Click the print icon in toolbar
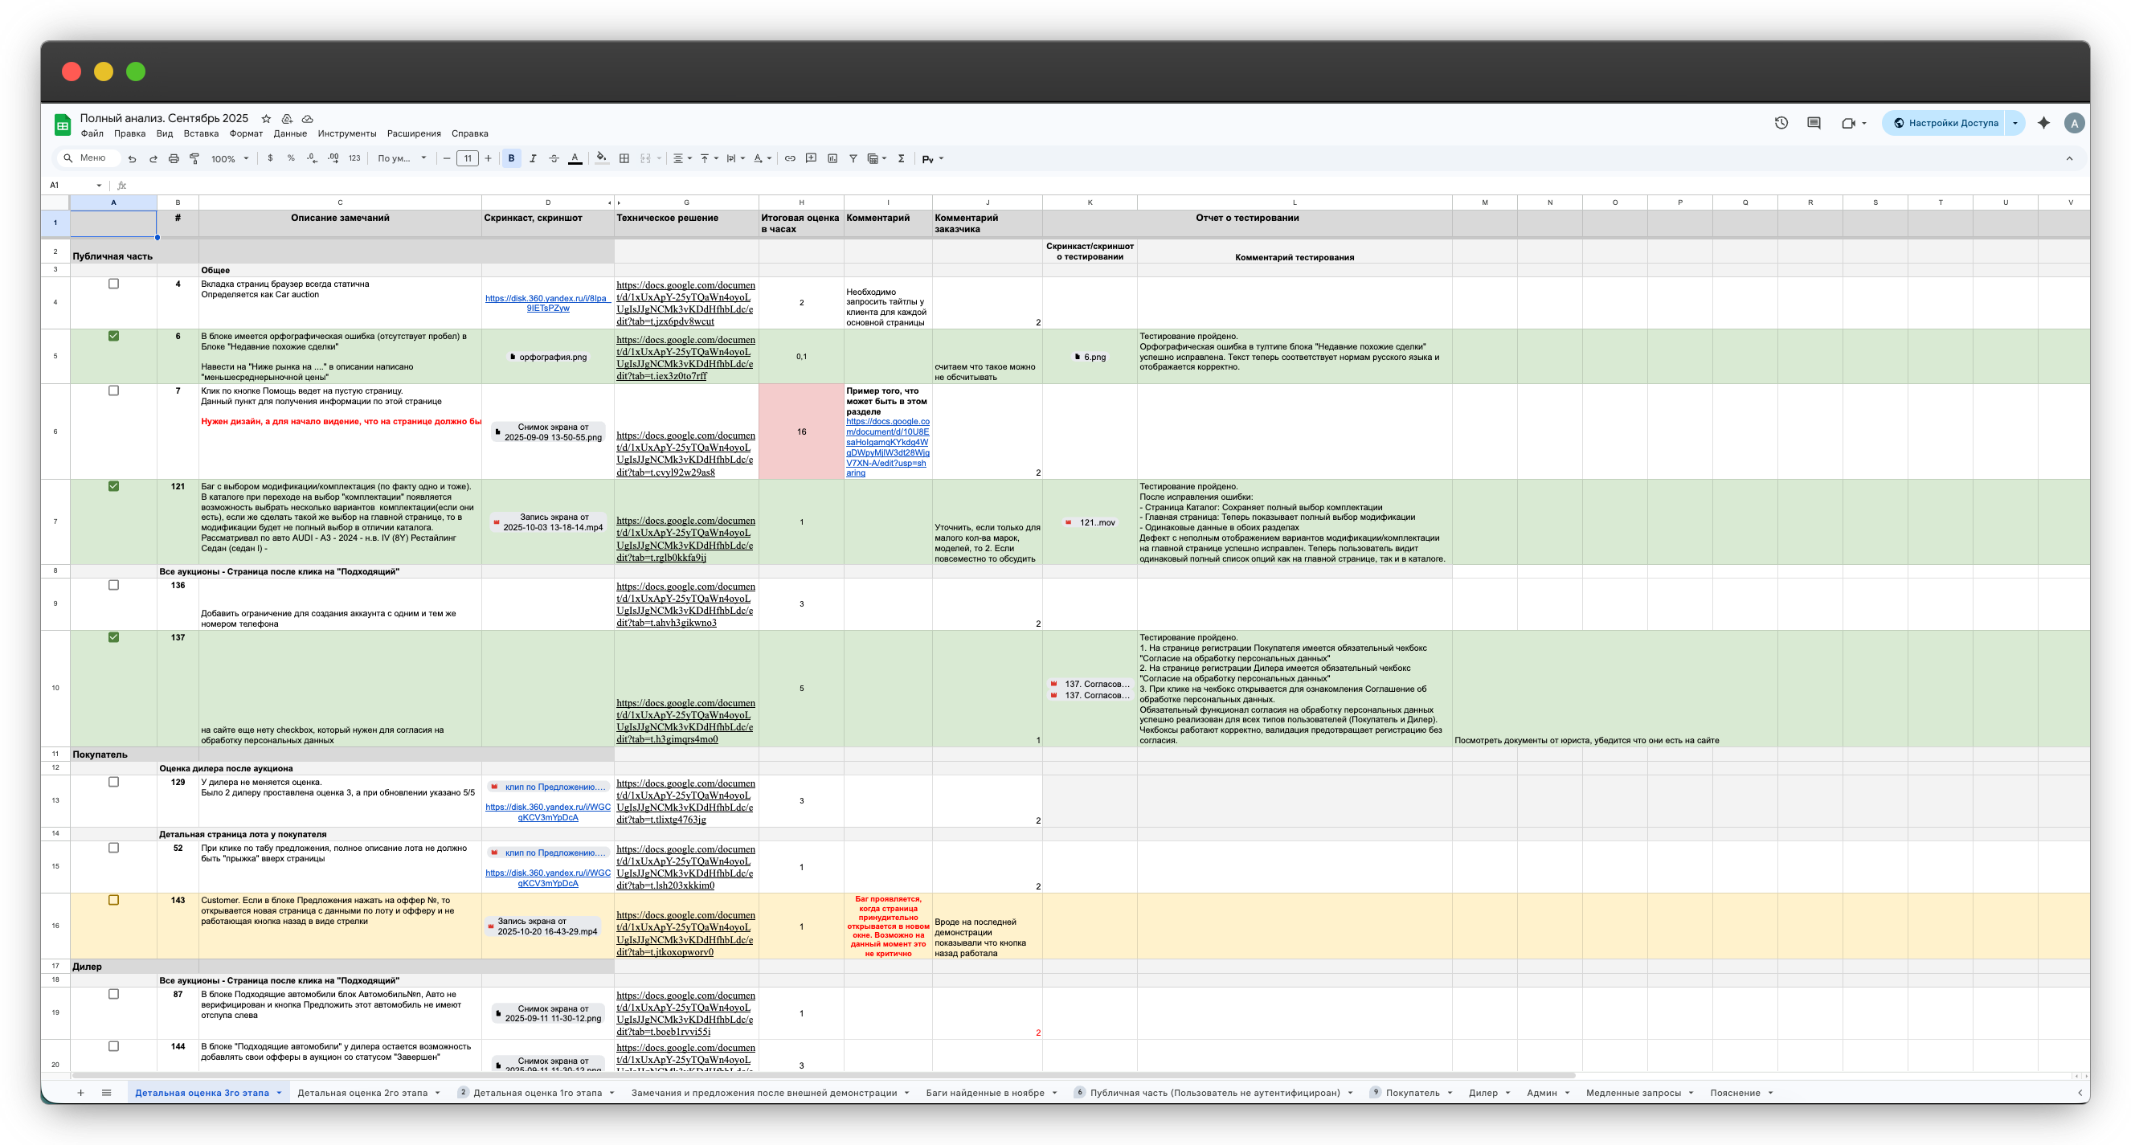The height and width of the screenshot is (1145, 2131). click(x=174, y=159)
